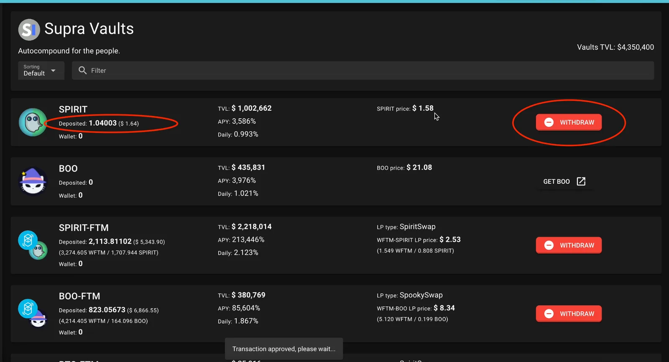Click the BOO vault name
Viewport: 669px width, 362px height.
68,169
